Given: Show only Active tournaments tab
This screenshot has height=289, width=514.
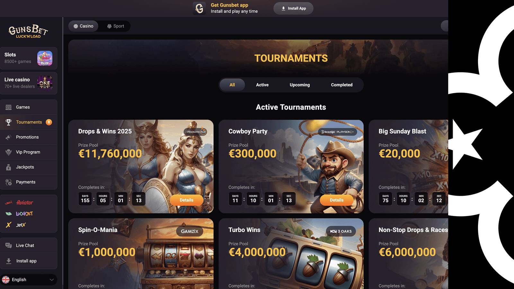Looking at the screenshot, I should (x=262, y=85).
